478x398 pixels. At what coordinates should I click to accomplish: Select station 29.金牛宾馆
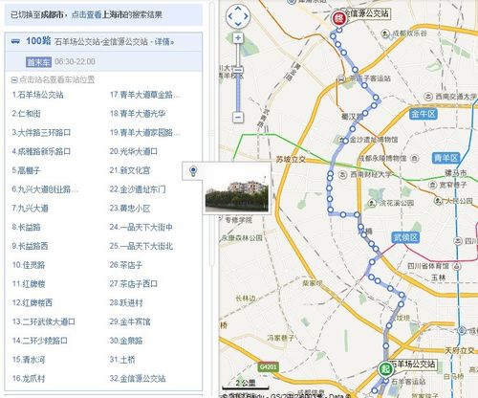tap(130, 321)
